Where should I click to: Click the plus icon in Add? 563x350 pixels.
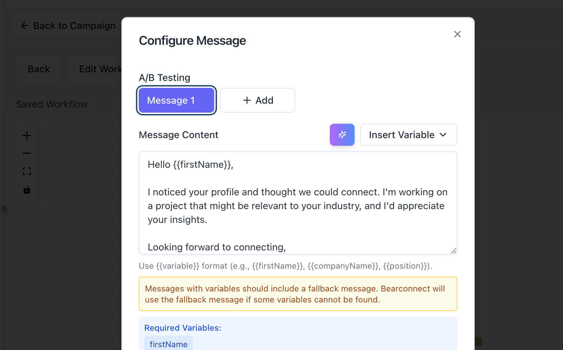(x=247, y=100)
